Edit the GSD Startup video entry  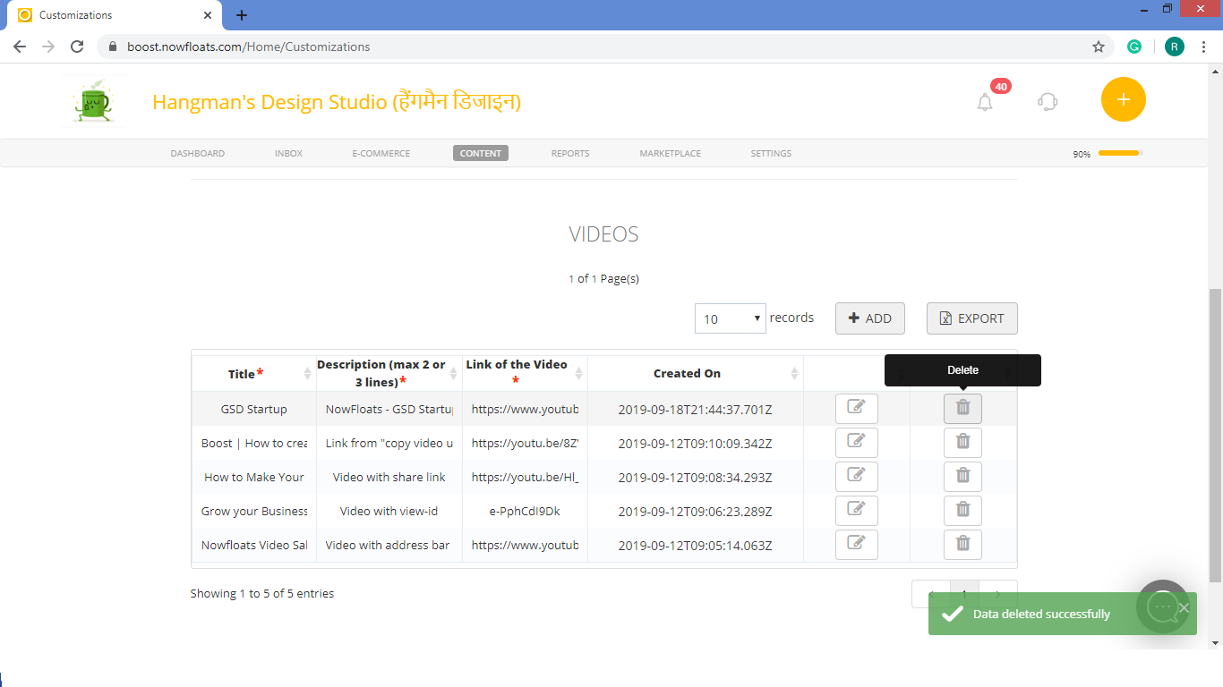point(856,407)
